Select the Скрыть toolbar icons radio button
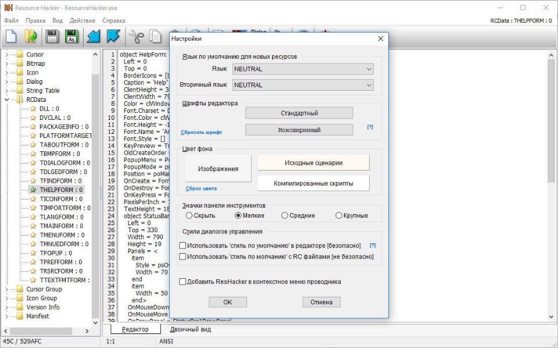 pos(189,215)
